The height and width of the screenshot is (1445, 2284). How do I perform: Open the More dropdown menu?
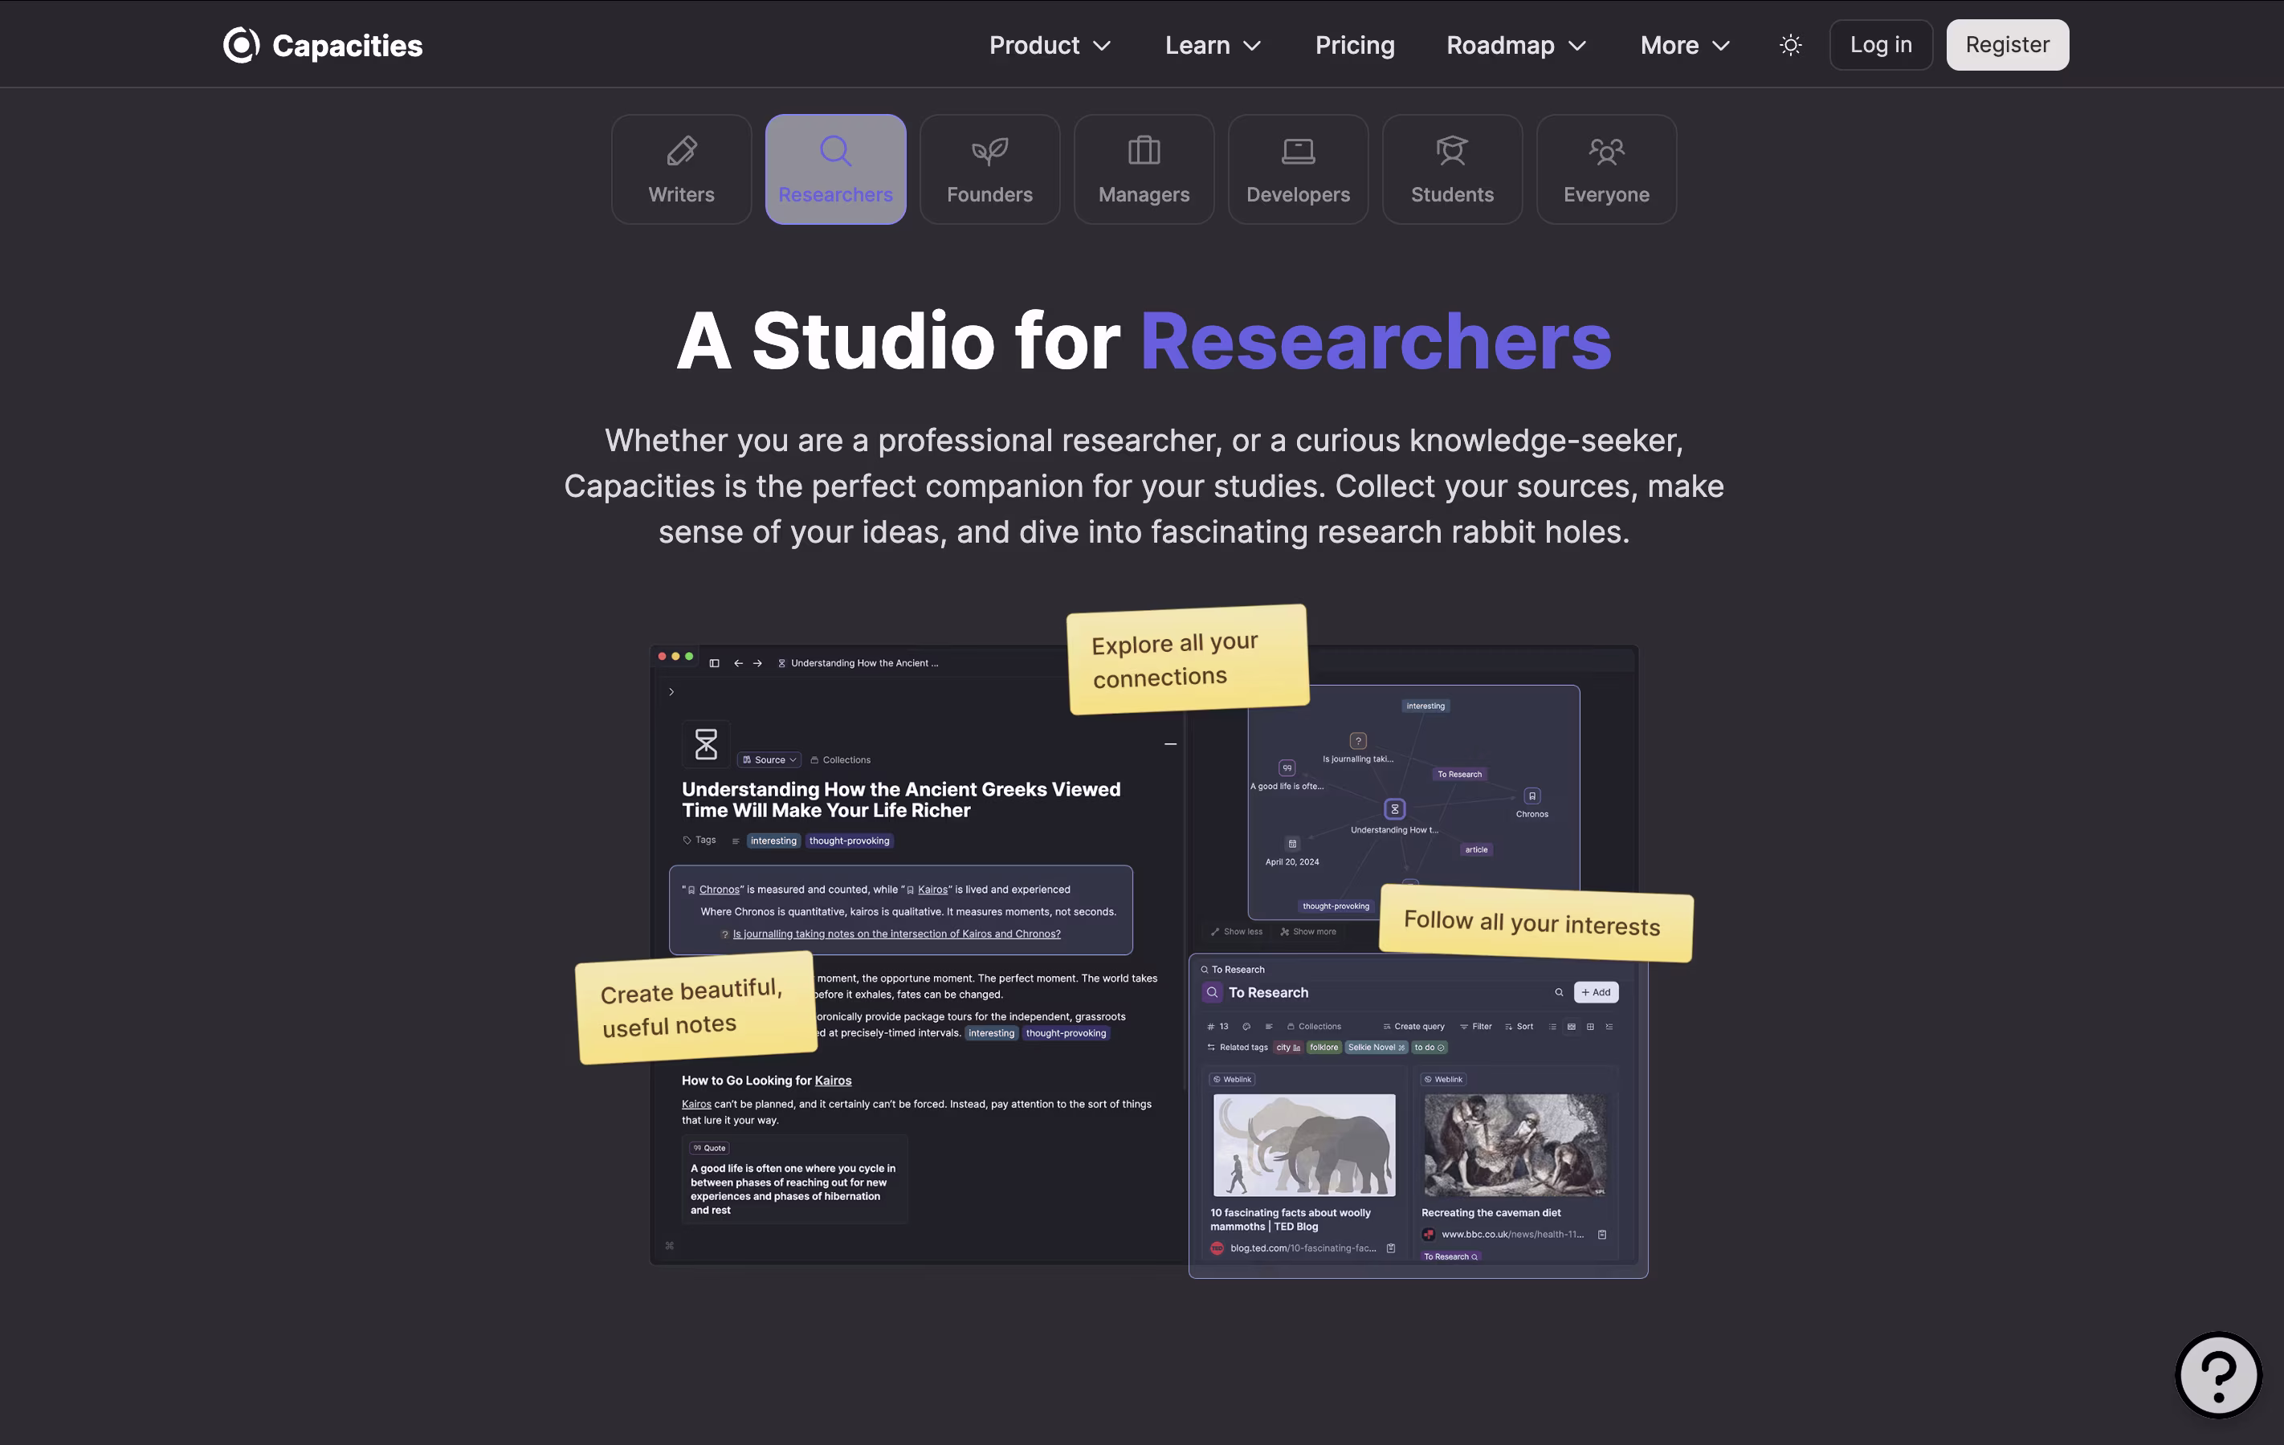[x=1685, y=46]
